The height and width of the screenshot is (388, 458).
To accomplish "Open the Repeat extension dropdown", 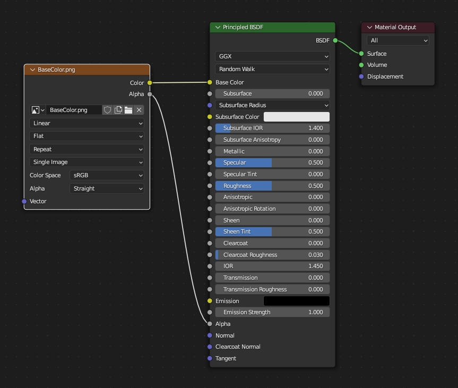I will click(87, 149).
